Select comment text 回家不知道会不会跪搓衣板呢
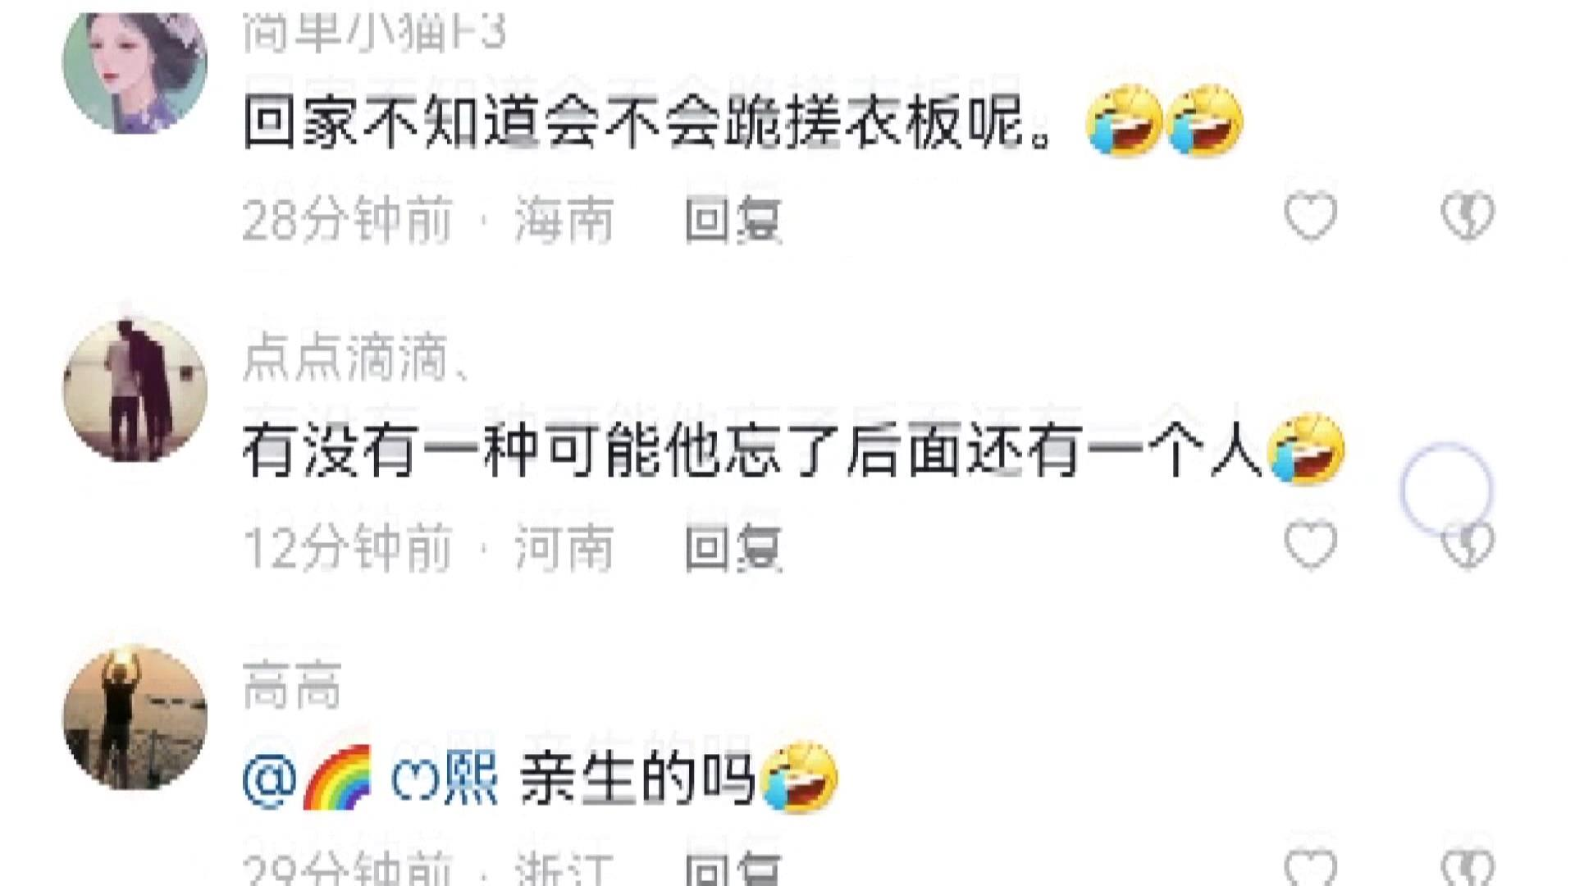 (648, 123)
